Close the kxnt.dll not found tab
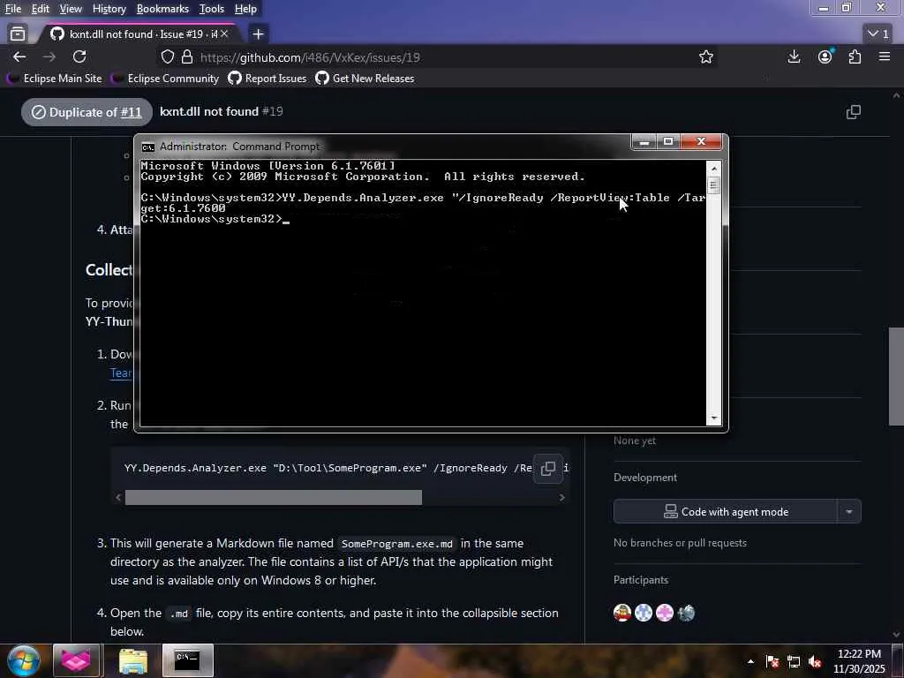The width and height of the screenshot is (904, 678). point(224,34)
